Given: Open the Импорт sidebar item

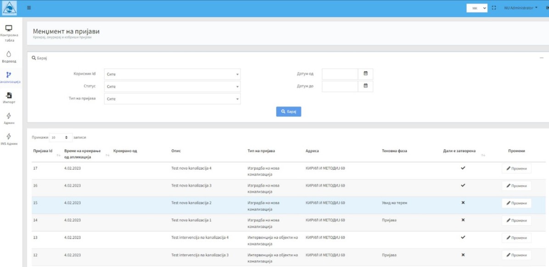Looking at the screenshot, I should [9, 98].
